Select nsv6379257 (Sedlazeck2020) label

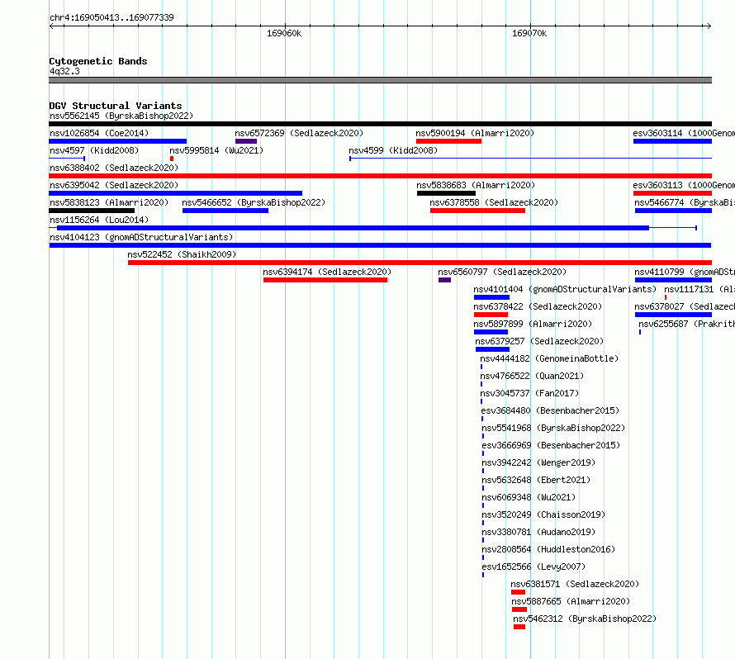tap(539, 341)
